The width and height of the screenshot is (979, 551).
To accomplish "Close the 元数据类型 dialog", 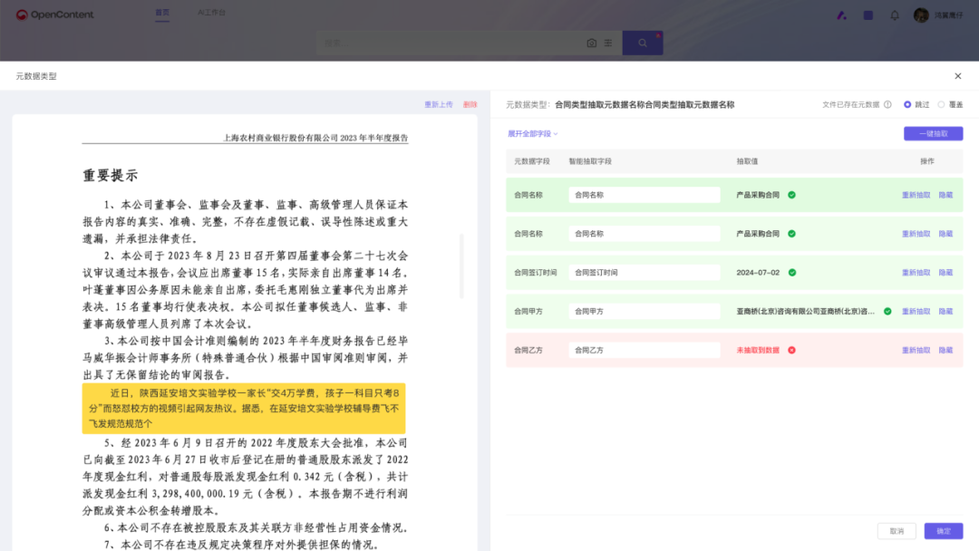I will [958, 76].
